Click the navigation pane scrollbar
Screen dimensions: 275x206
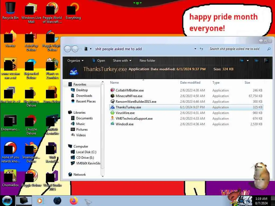pos(103,126)
